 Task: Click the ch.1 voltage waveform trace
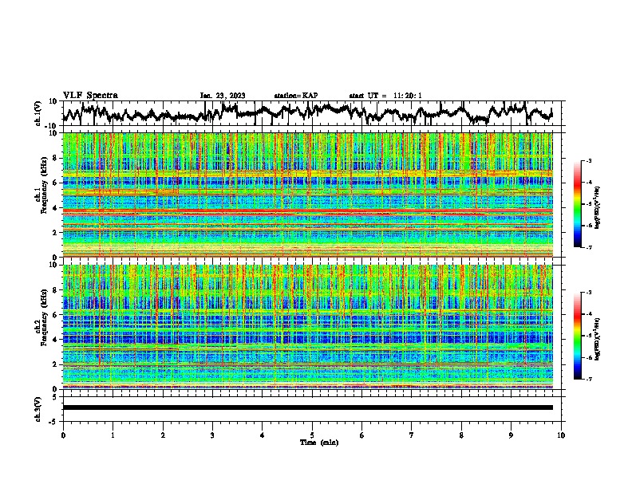(x=307, y=112)
